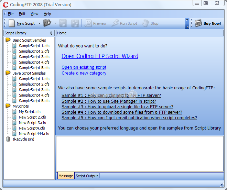Expand the Open folder dropdown arrow
The height and width of the screenshot is (190, 227).
pyautogui.click(x=55, y=23)
